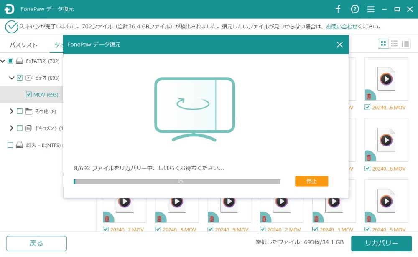The height and width of the screenshot is (257, 418).
Task: Click the deleted trash badge on 20240...9.MOV
Action: [212, 218]
